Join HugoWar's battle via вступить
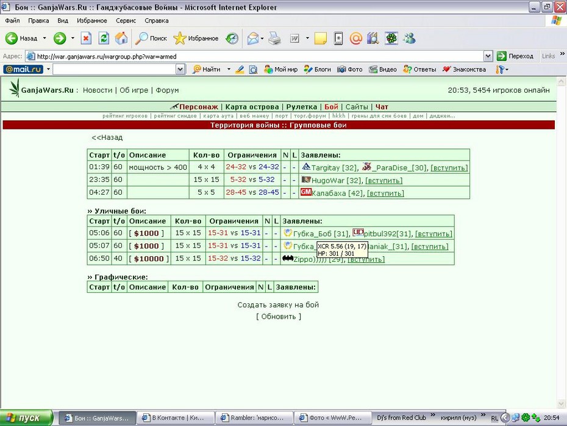567x426 pixels. click(383, 180)
